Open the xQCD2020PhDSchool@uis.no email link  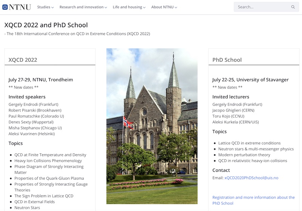[251, 178]
